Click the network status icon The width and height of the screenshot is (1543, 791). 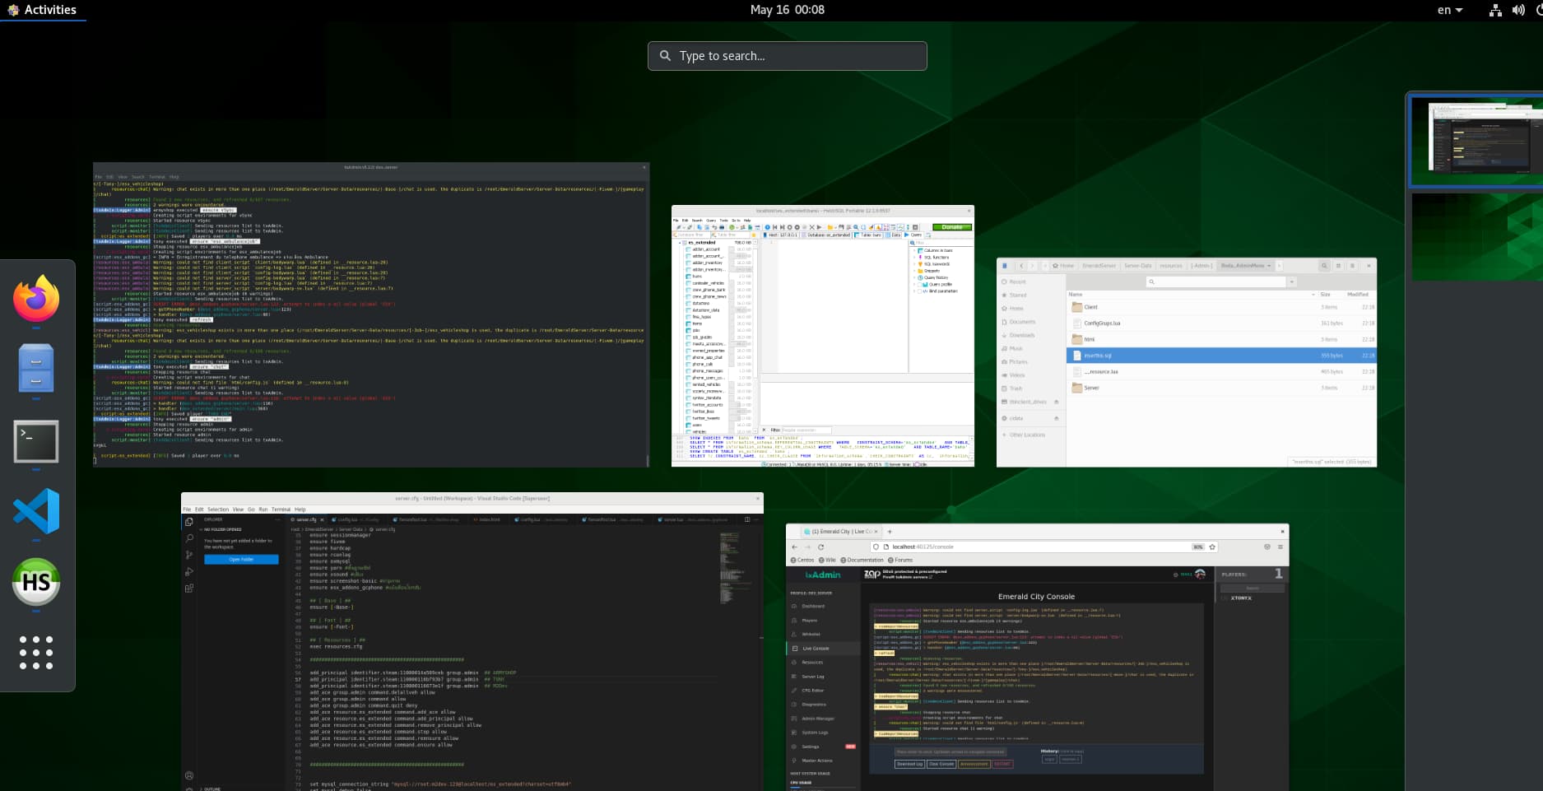click(x=1495, y=10)
